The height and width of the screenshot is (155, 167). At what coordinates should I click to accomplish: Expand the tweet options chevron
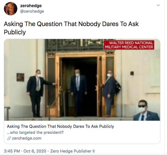158,5
